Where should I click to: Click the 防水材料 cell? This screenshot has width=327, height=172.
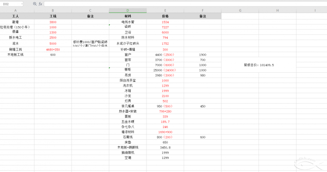128,37
